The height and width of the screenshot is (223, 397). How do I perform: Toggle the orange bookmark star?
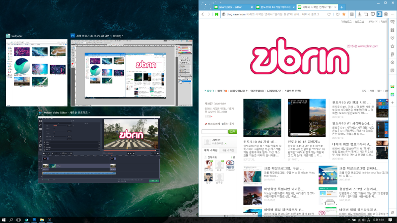344,14
